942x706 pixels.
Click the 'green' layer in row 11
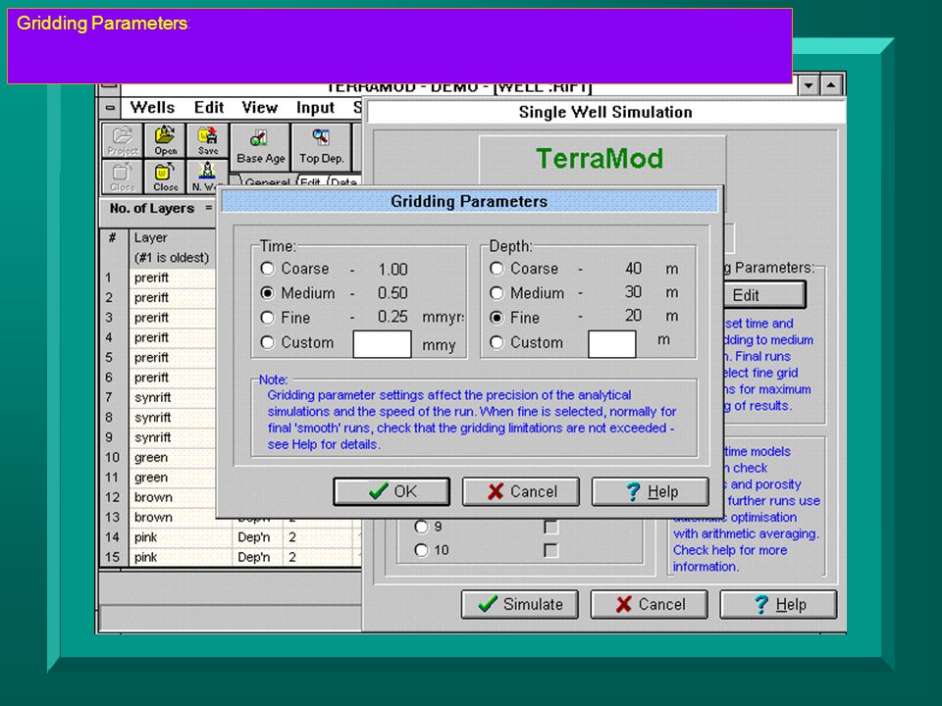pos(173,478)
